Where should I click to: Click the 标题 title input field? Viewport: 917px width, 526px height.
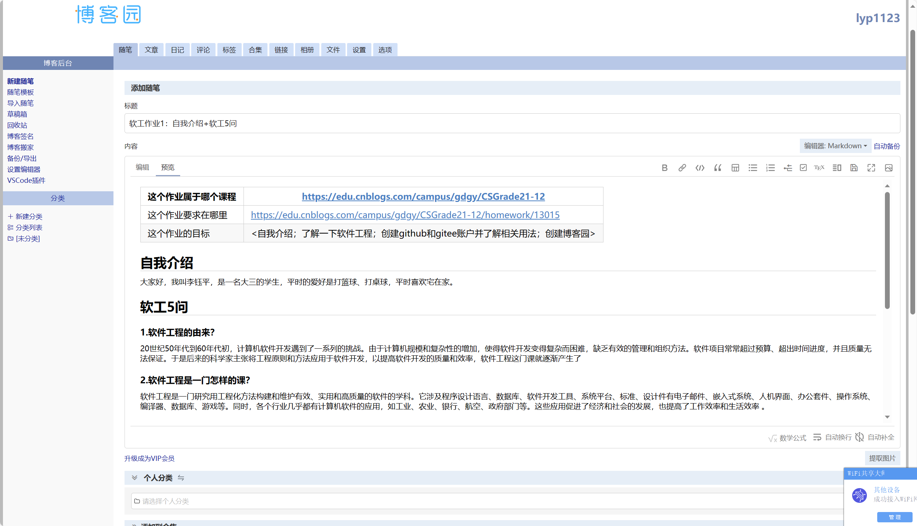(x=512, y=123)
